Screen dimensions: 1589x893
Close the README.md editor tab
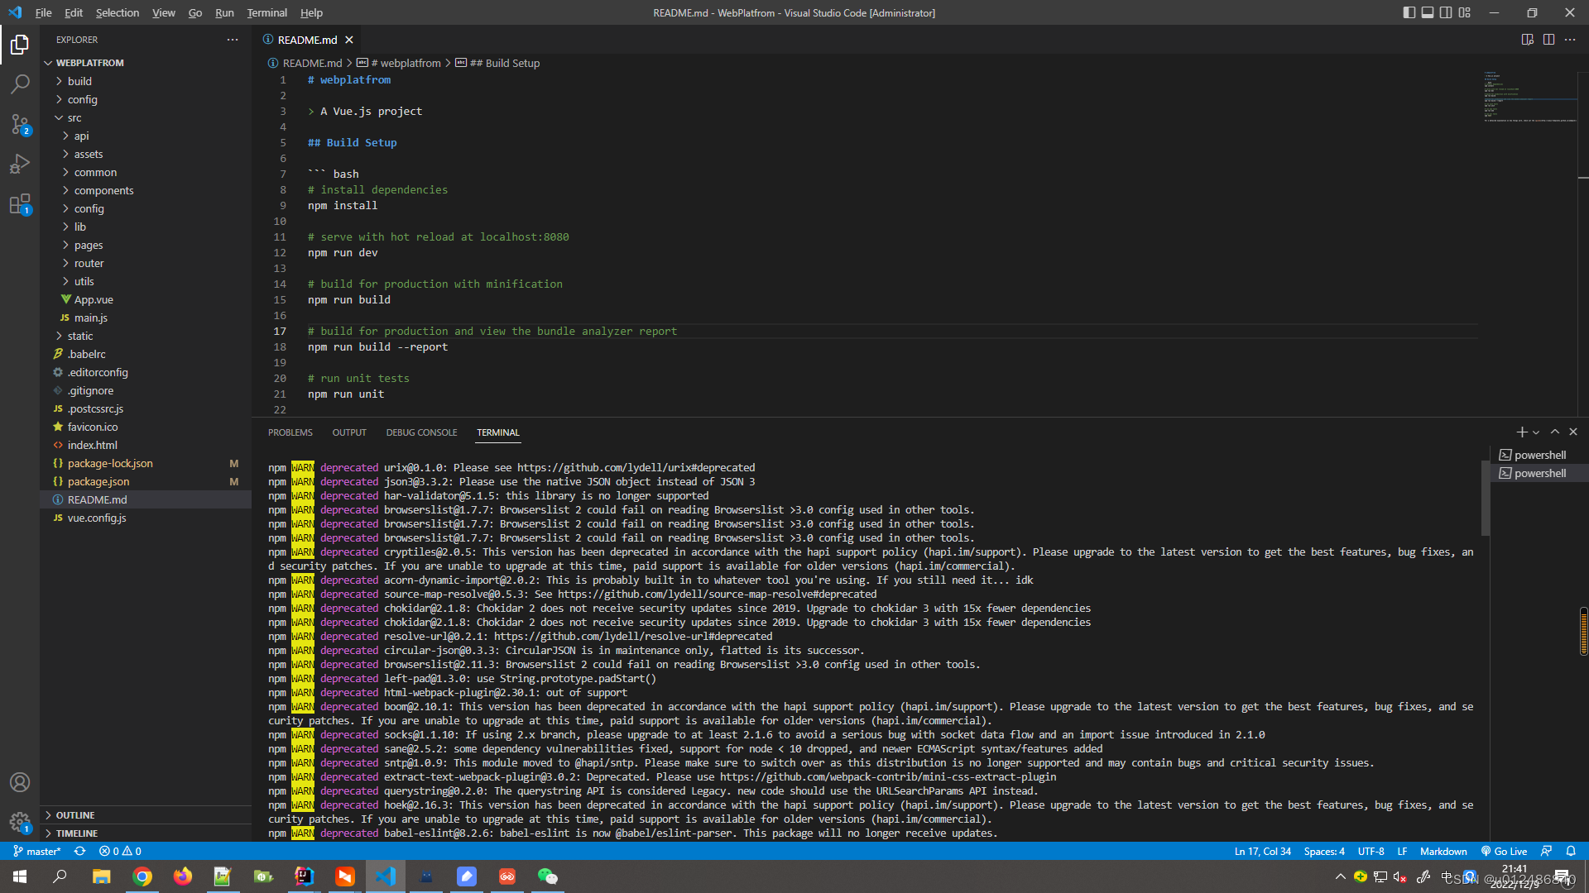349,40
